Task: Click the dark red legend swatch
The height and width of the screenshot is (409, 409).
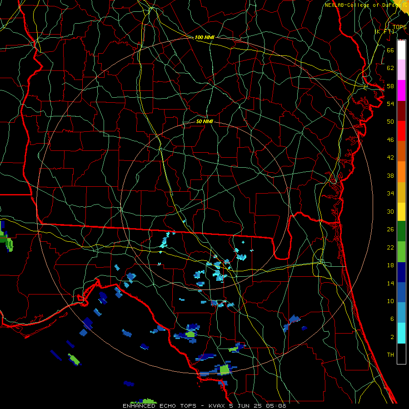Action: pyautogui.click(x=401, y=110)
